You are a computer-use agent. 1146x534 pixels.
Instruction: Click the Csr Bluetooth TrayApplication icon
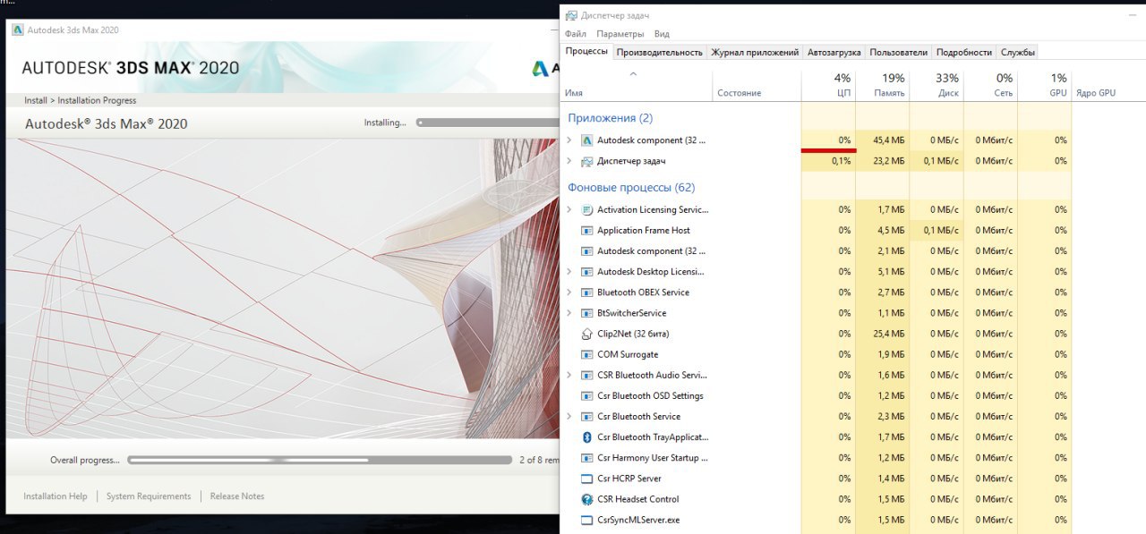(587, 437)
